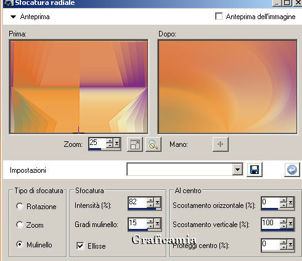Select the Zoom blur type radio

(20, 225)
